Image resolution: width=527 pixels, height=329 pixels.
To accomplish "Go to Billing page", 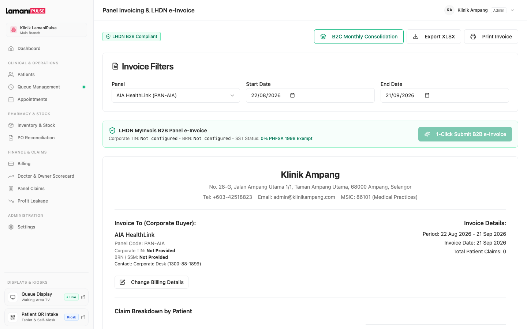I will point(46,164).
